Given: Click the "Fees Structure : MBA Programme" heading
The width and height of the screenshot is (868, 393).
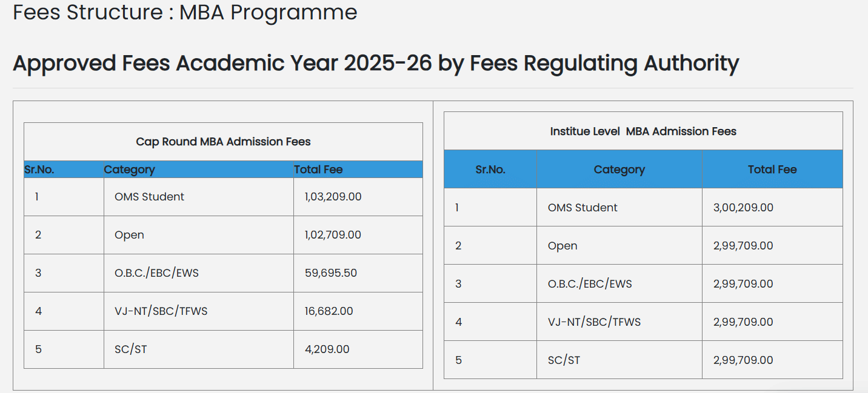Looking at the screenshot, I should pos(185,12).
